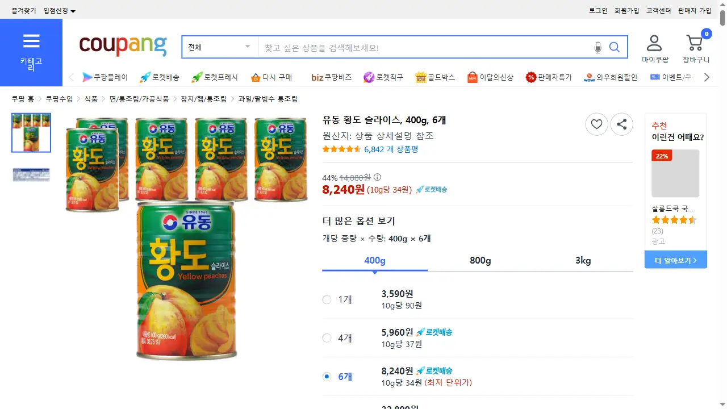This screenshot has width=727, height=409.
Task: Click the star rating icons
Action: click(341, 149)
